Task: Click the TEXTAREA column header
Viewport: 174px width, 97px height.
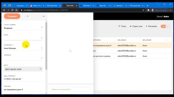Action: pos(97,40)
